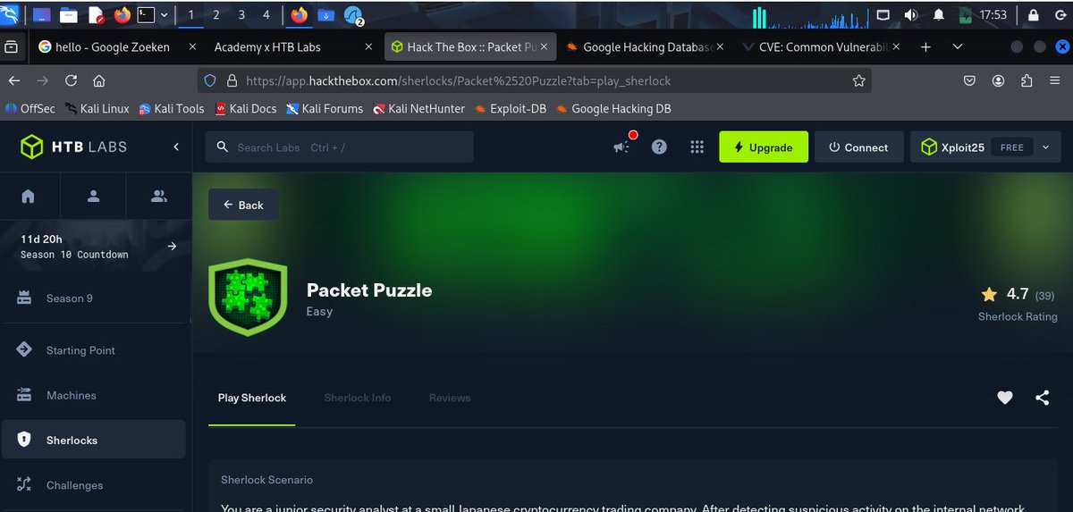Open the sidebar teams people icon
The height and width of the screenshot is (512, 1073).
[159, 196]
